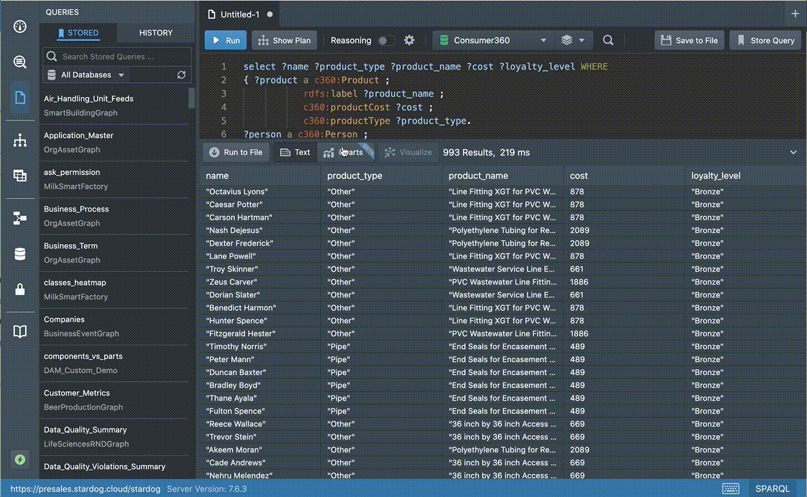Open stored query Data_Quality_Summary
This screenshot has height=497, width=807.
pos(114,436)
